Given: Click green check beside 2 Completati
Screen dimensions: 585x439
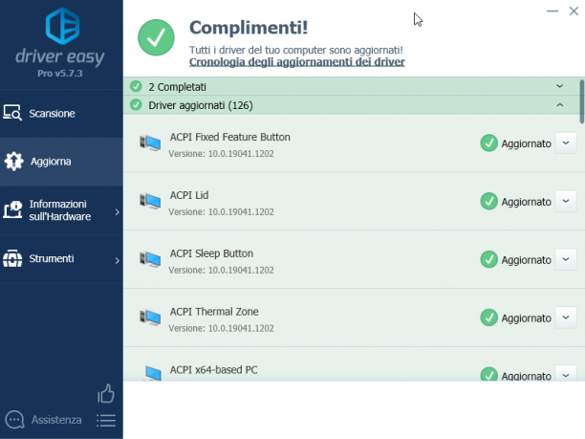Looking at the screenshot, I should click(136, 86).
